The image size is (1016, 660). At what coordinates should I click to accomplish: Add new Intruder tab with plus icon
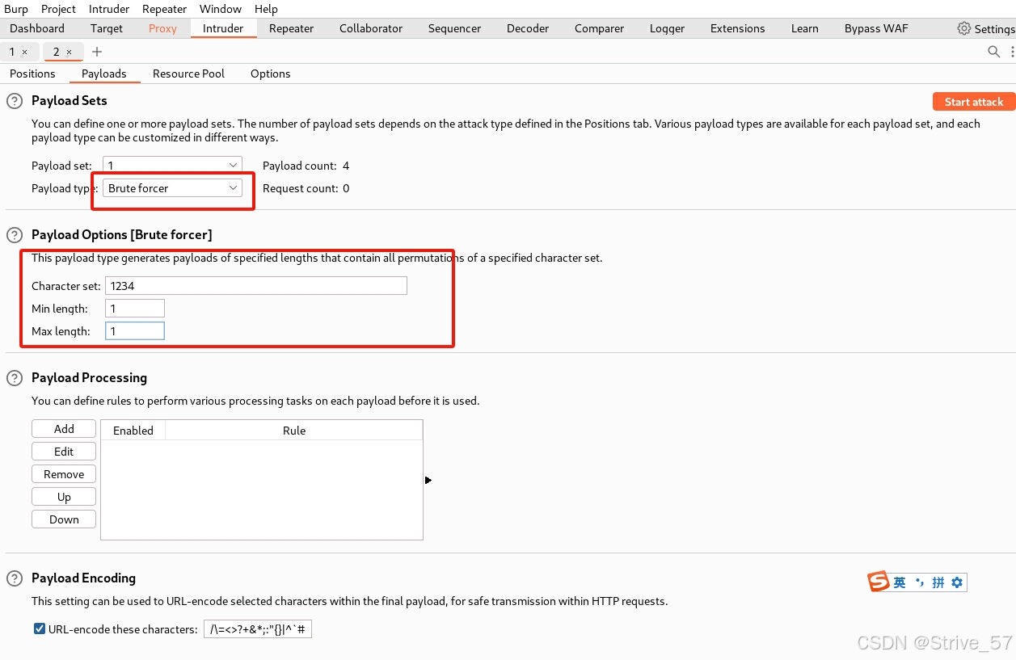coord(97,52)
